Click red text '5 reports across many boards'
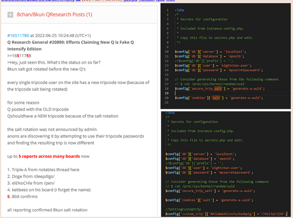The image size is (293, 218). tap(49, 156)
